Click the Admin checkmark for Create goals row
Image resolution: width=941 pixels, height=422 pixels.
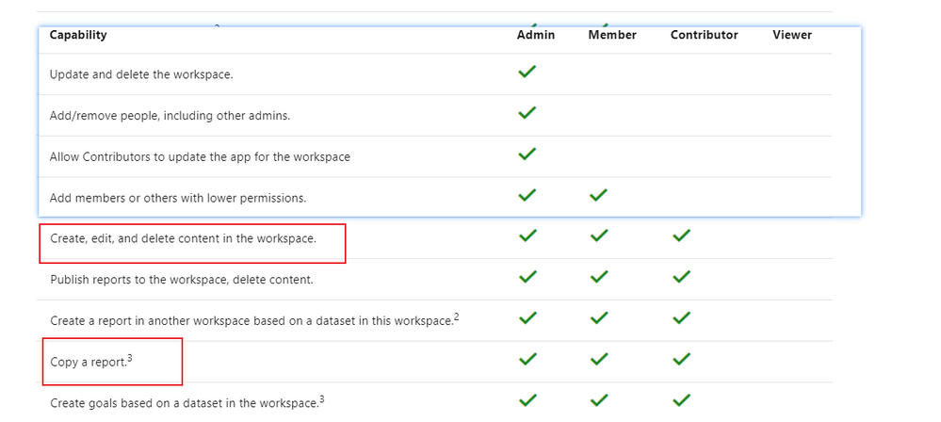(527, 400)
